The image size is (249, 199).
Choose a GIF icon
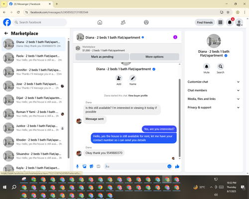99,166
